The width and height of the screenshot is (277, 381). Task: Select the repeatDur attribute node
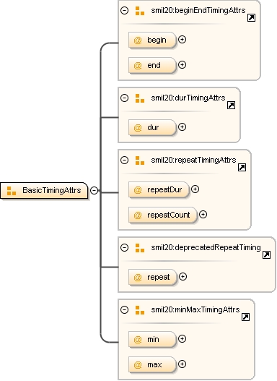pos(159,189)
